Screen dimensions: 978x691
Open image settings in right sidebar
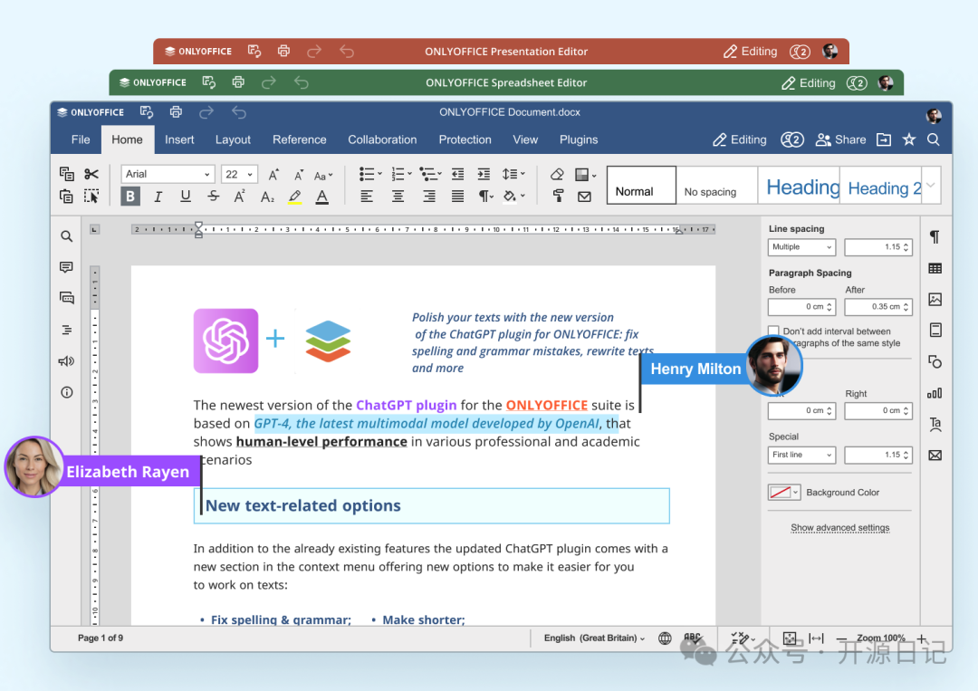click(x=935, y=299)
